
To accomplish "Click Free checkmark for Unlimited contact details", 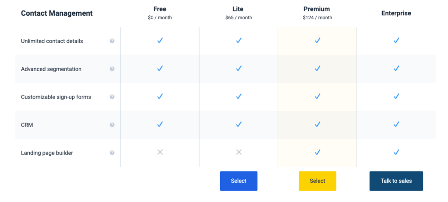I will [160, 41].
